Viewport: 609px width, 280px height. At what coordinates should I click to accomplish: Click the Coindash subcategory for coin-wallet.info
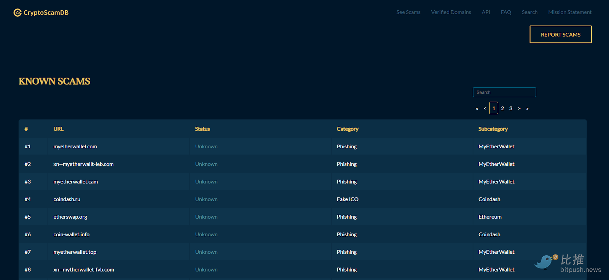tap(489, 234)
